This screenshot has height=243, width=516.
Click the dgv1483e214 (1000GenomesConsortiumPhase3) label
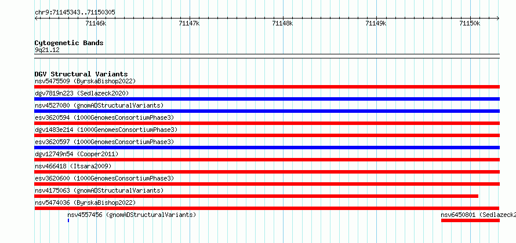coord(106,130)
